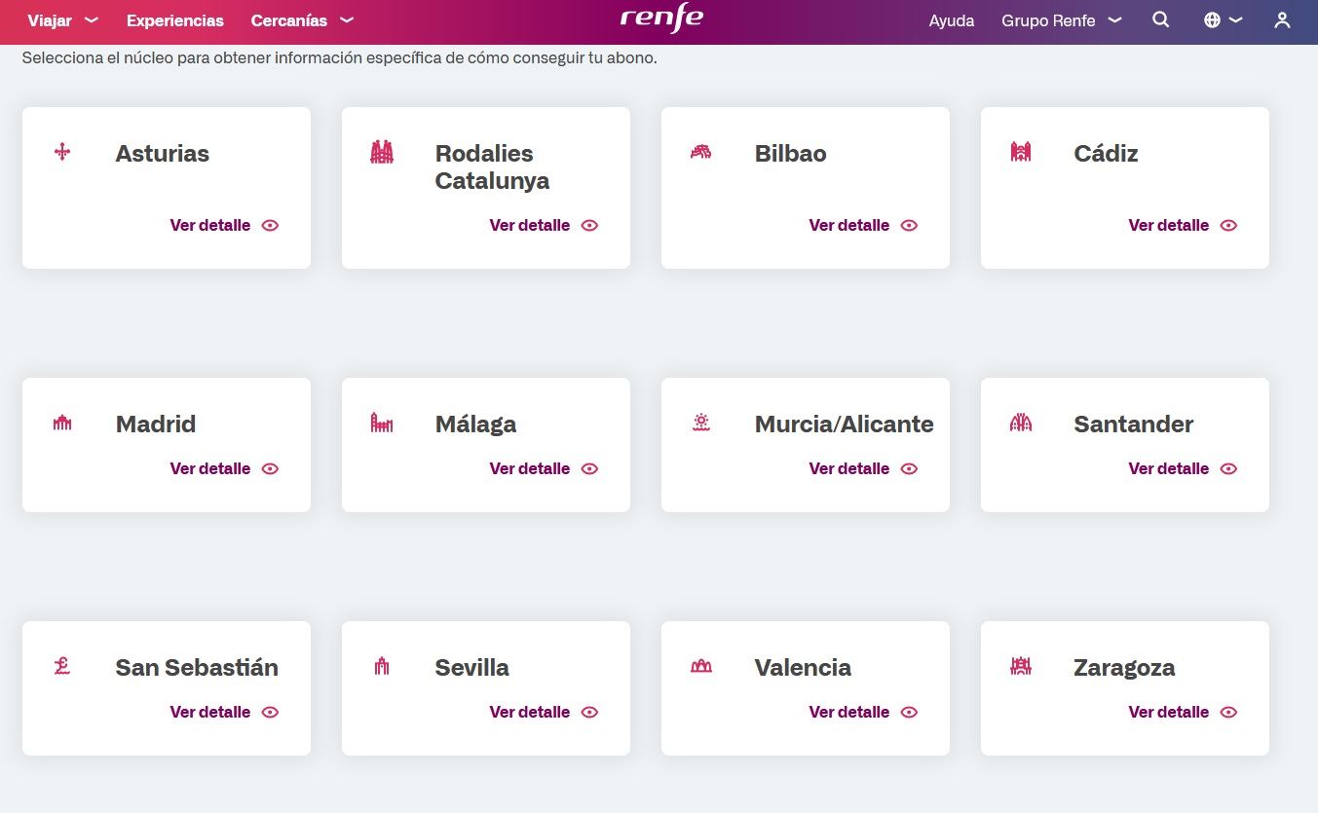Viewport: 1318px width, 813px height.
Task: Select the Murcia/Alicante card
Action: pos(805,444)
